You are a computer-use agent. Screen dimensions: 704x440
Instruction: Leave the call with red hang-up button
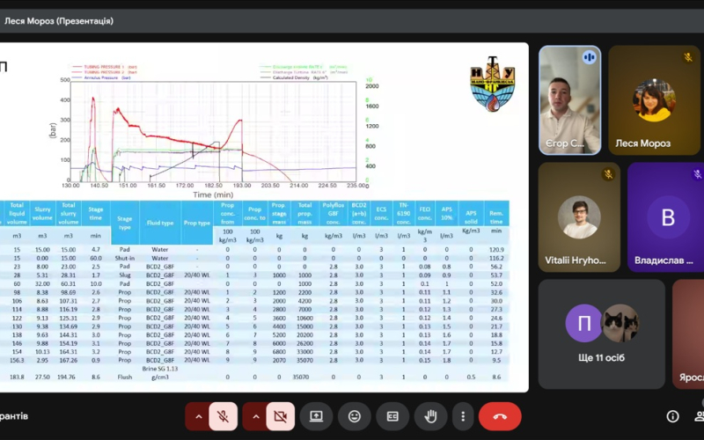[500, 416]
